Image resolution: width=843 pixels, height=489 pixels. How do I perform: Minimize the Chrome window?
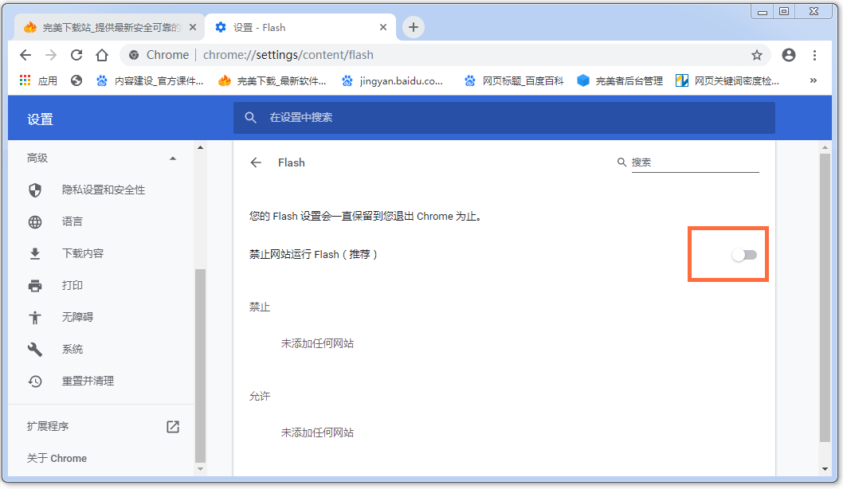763,11
